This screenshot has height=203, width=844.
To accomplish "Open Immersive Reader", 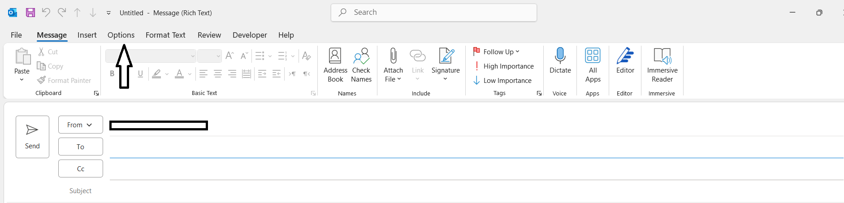I will pos(662,65).
